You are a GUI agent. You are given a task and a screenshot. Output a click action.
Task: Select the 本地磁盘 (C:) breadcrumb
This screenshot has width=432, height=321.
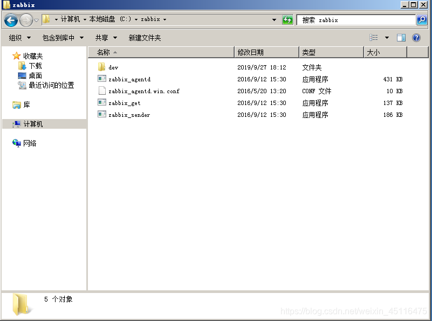(x=109, y=19)
